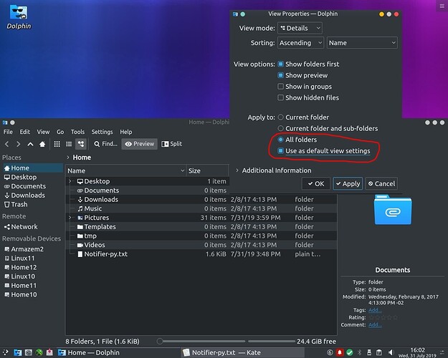Open the Tools menu

77,132
